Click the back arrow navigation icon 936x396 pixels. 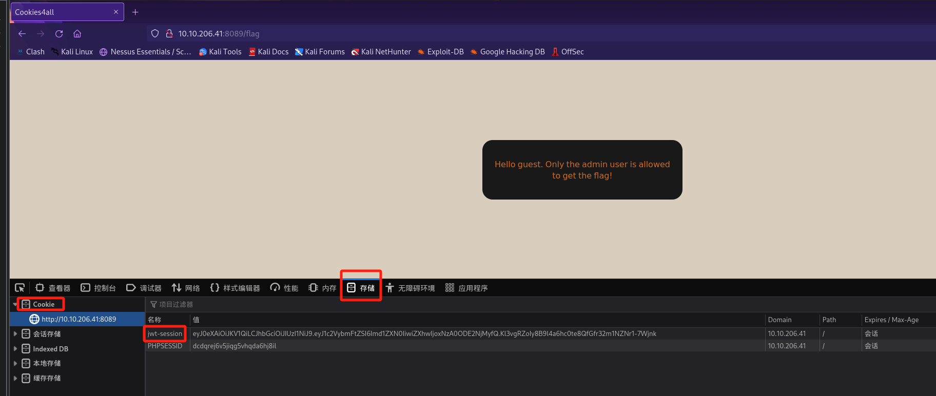22,34
